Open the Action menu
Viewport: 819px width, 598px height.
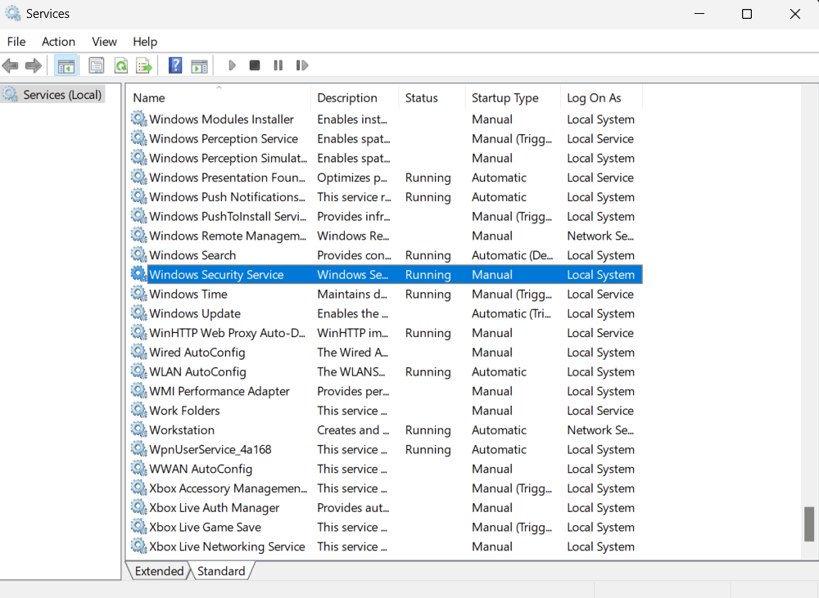point(58,42)
